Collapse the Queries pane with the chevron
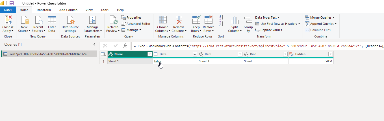Screen dimensions: 384x121 click(x=94, y=44)
